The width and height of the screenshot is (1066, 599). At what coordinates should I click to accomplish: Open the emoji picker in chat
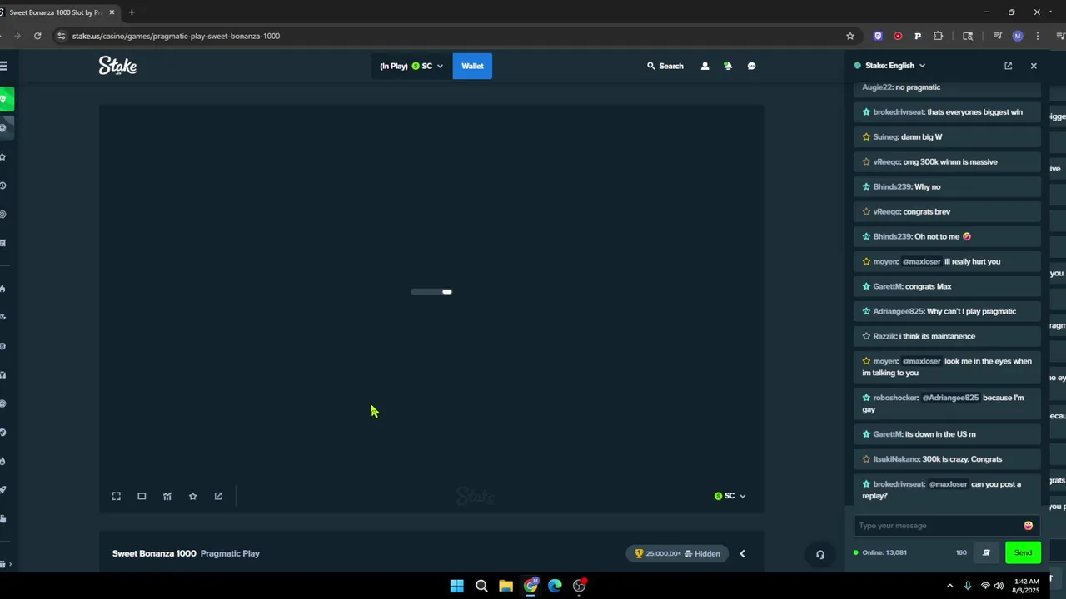[1028, 526]
